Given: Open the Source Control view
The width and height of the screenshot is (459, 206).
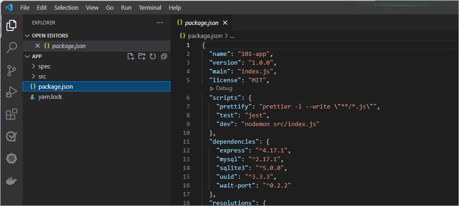Looking at the screenshot, I should (12, 71).
